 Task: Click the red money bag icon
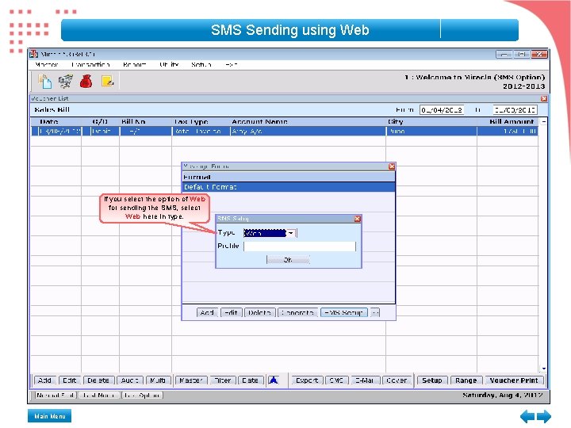tap(86, 81)
